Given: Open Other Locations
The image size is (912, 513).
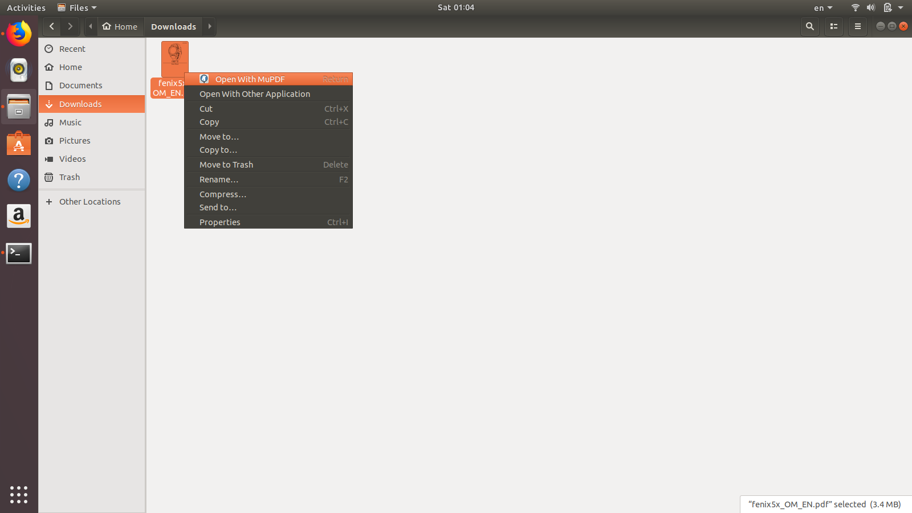Looking at the screenshot, I should coord(89,201).
